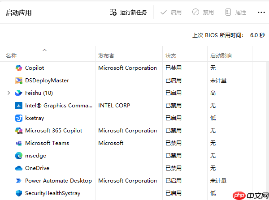
Task: Click the 启动应用 page title
Action: (18, 13)
